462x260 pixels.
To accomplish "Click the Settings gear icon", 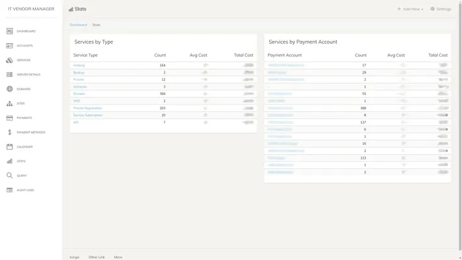I will (x=433, y=9).
